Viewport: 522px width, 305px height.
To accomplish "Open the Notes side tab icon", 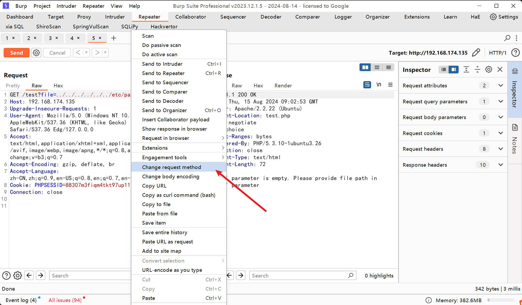I will (515, 127).
